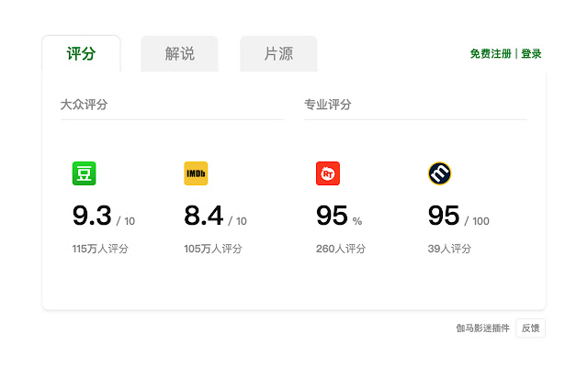The width and height of the screenshot is (588, 367).
Task: Follow the 登录 link
Action: point(531,54)
